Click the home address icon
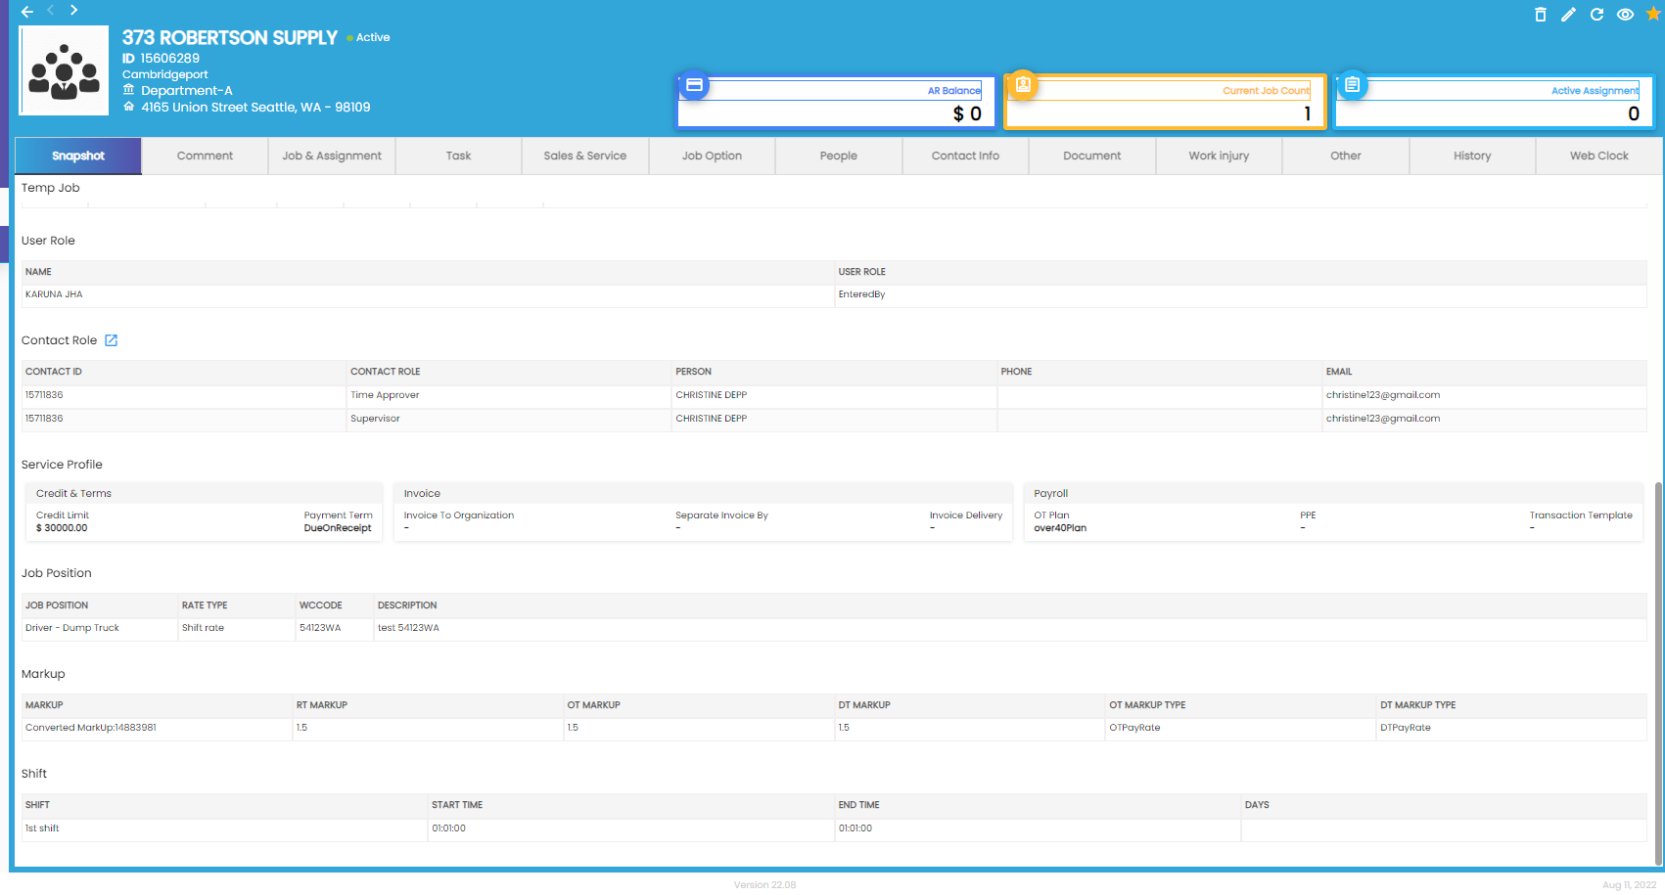Viewport: 1665px width, 895px height. point(128,107)
